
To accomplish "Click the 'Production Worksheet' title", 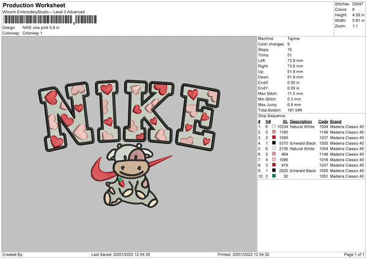I will (34, 5).
